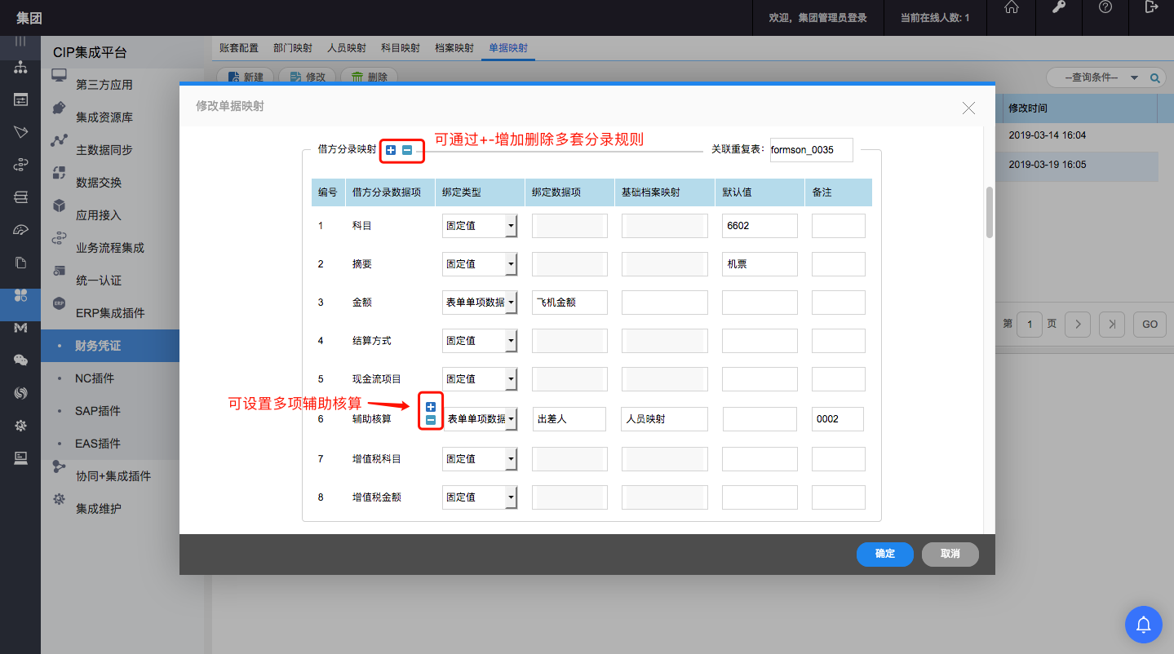The width and height of the screenshot is (1174, 654).
Task: Click the dialog's vertical scrollbar
Action: click(989, 213)
